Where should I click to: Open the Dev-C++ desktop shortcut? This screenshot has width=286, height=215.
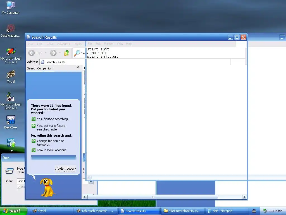(11, 122)
